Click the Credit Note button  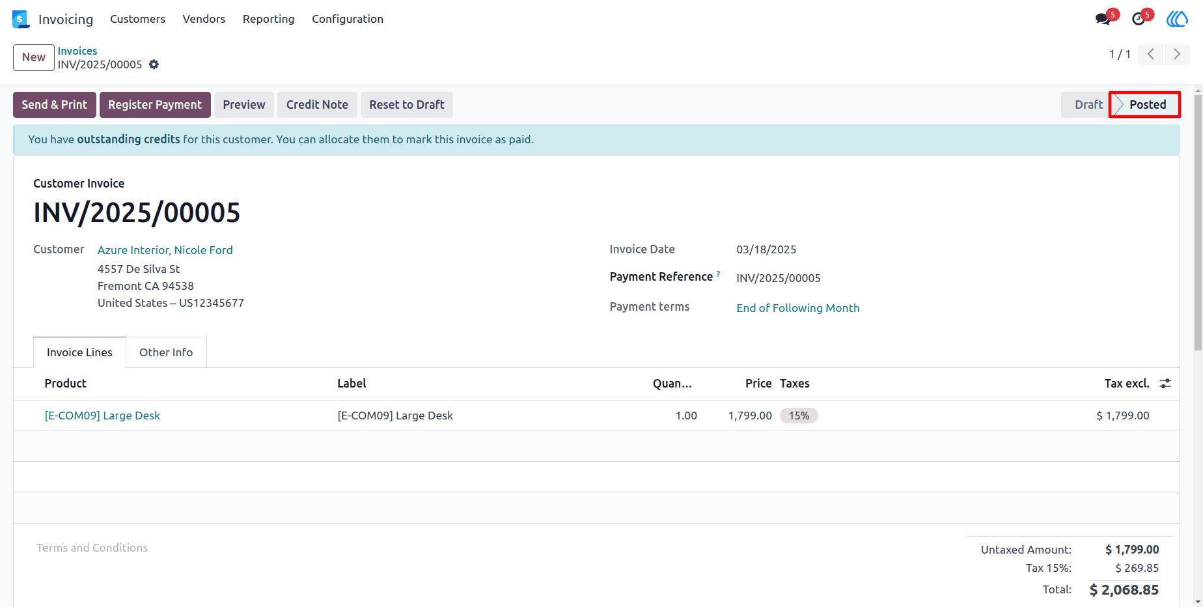[x=317, y=105]
